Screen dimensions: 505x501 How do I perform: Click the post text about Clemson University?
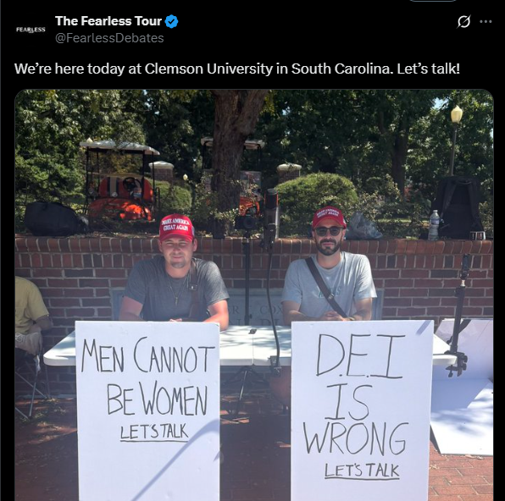tap(237, 69)
